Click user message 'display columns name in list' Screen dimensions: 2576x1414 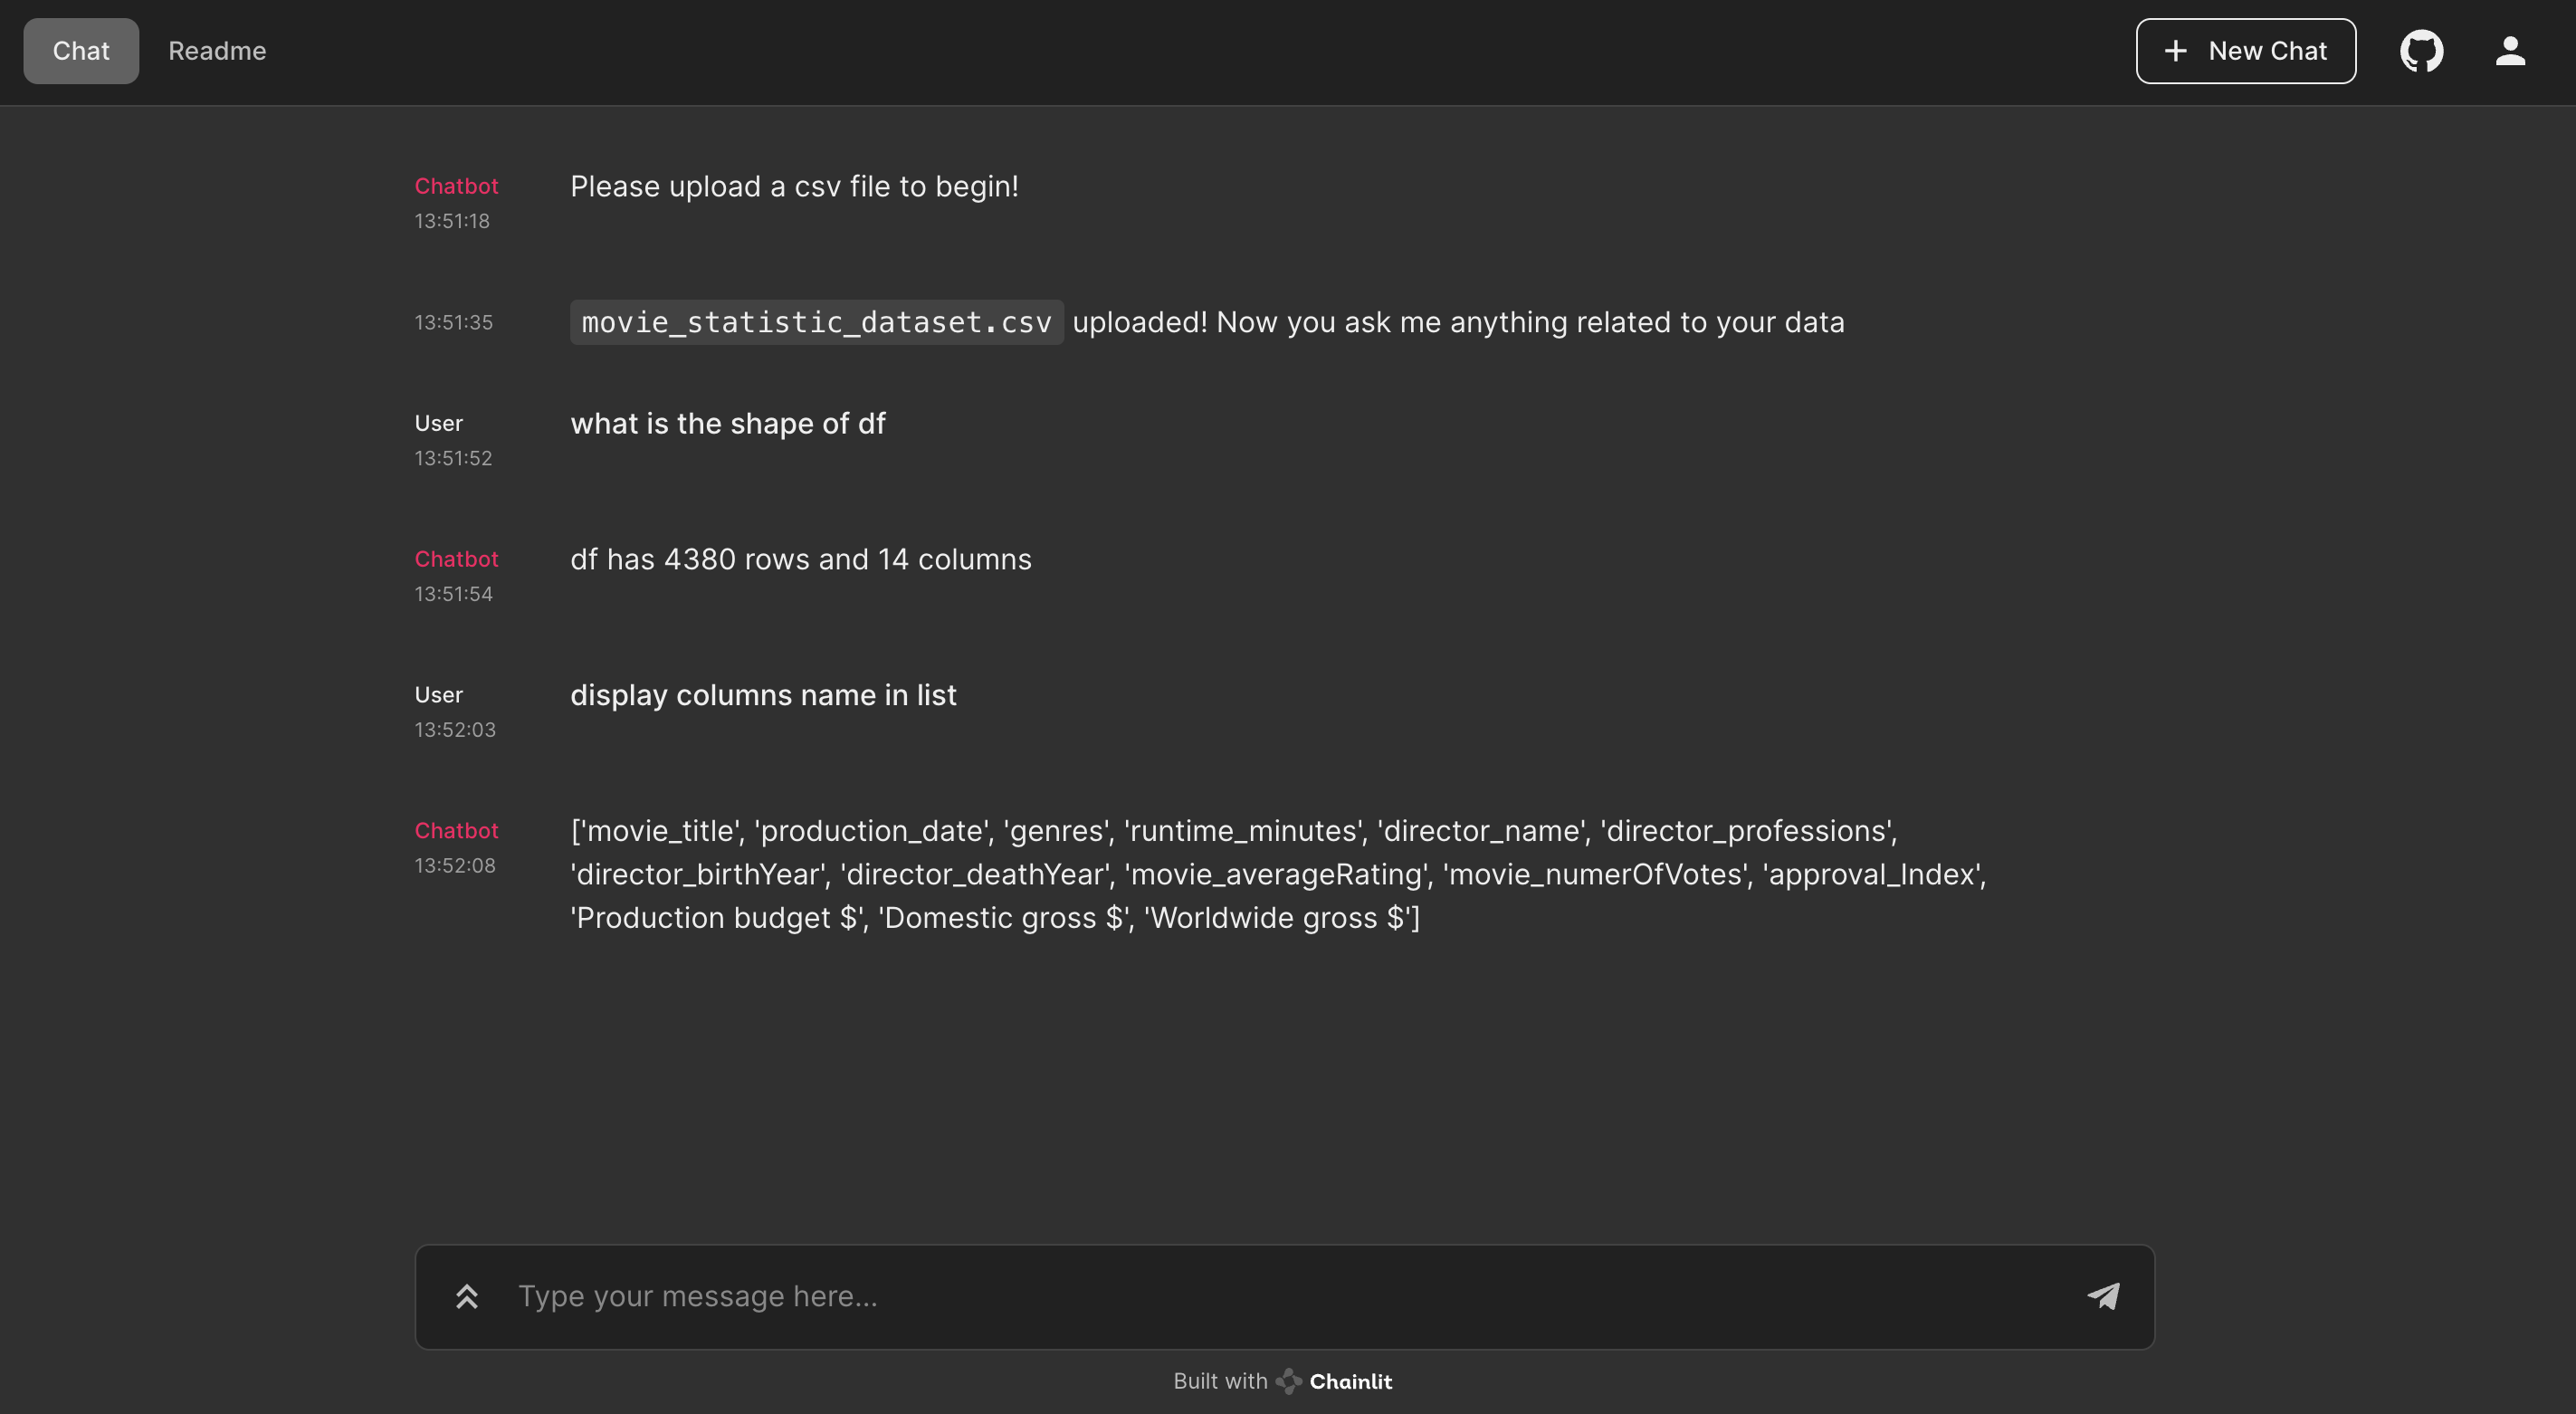(x=763, y=695)
